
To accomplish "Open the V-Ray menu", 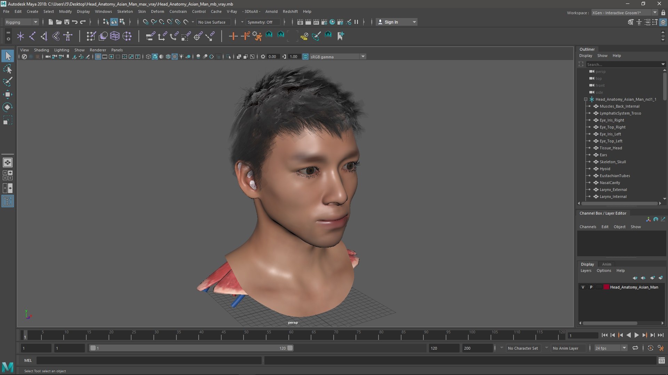I will pos(232,11).
